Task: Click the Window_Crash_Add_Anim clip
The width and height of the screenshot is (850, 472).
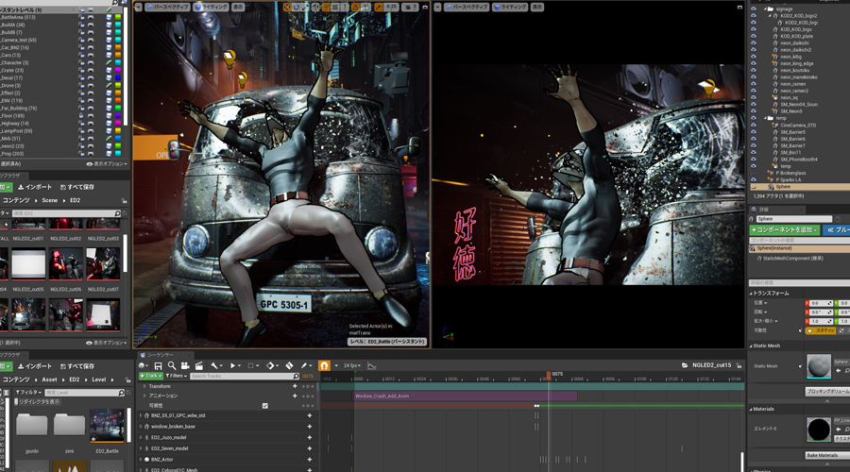Action: pos(465,396)
